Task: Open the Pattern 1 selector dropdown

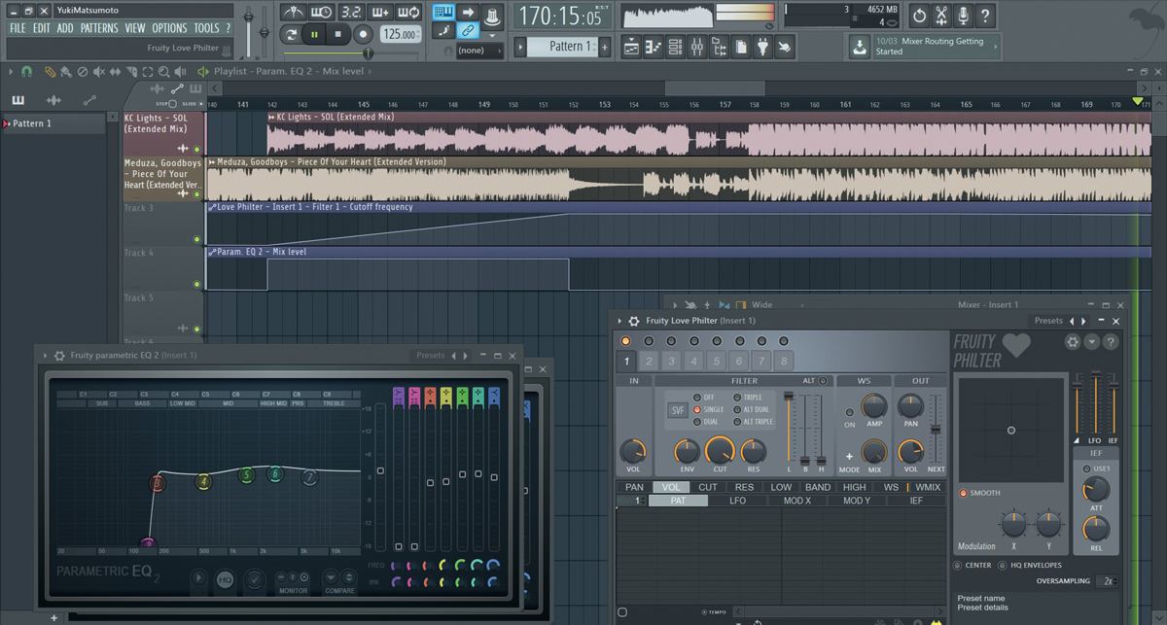Action: (x=564, y=47)
